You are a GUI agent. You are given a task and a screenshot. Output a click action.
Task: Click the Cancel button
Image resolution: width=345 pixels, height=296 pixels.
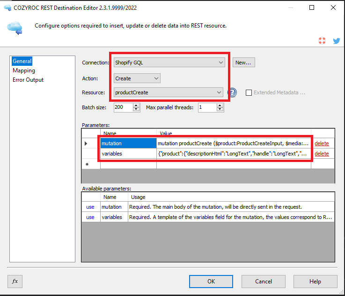point(263,281)
